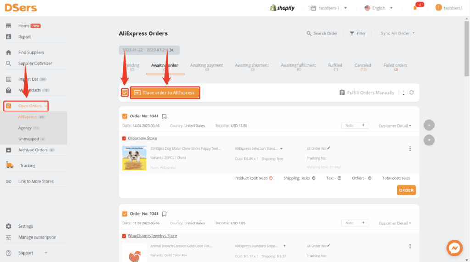Click the Shopify logo
This screenshot has width=470, height=262.
click(x=282, y=8)
